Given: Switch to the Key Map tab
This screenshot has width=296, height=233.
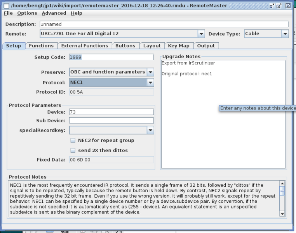Looking at the screenshot, I should click(179, 46).
